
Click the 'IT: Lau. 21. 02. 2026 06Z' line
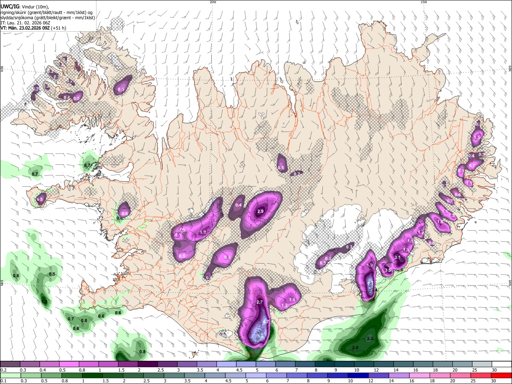coord(26,23)
